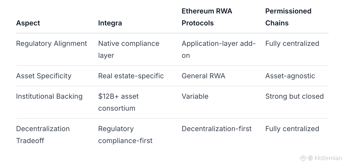
Task: Click the Institutional Backing row label
Action: point(49,96)
